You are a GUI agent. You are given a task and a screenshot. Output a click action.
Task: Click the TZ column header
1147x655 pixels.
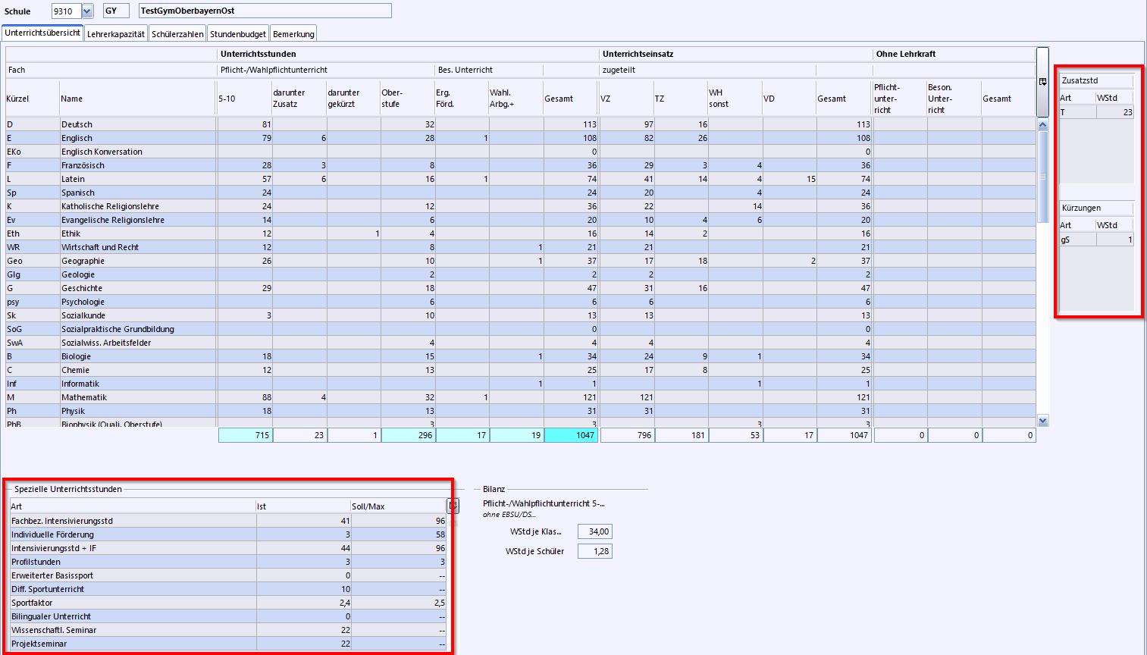682,99
